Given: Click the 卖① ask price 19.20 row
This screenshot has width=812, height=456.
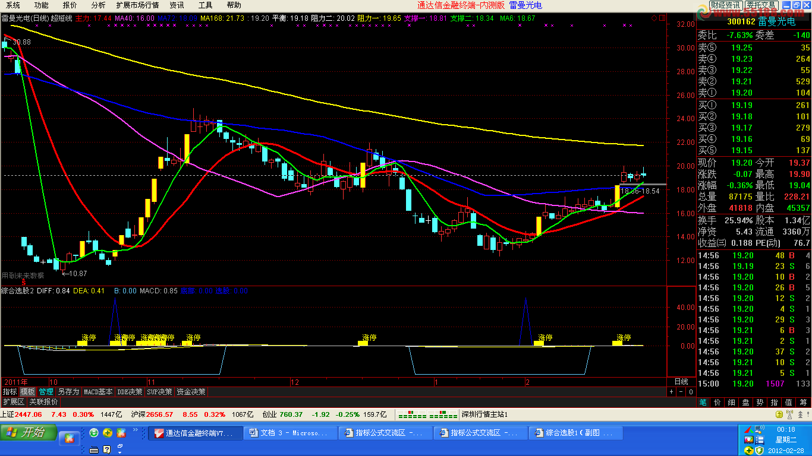Looking at the screenshot, I should pos(754,93).
